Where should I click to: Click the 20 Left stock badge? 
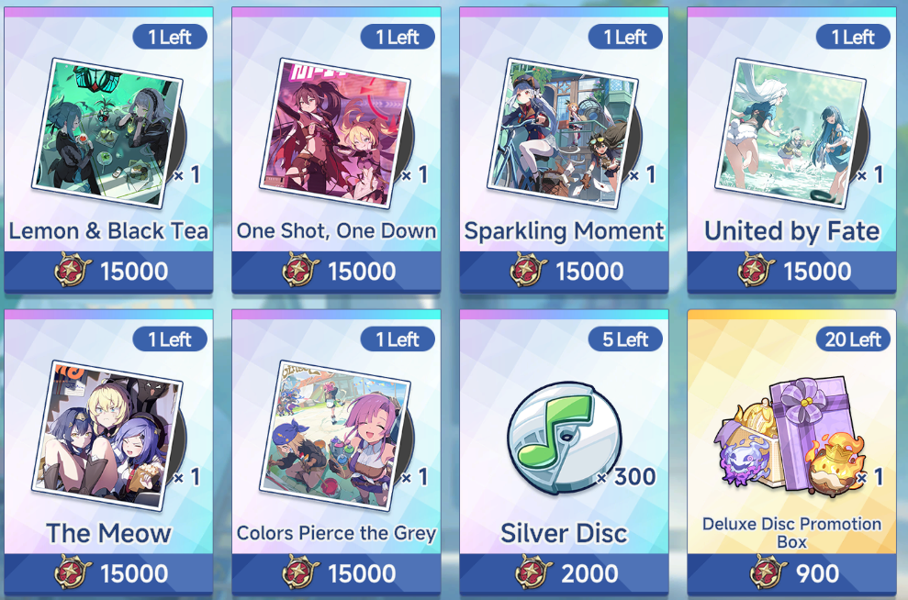pyautogui.click(x=853, y=339)
